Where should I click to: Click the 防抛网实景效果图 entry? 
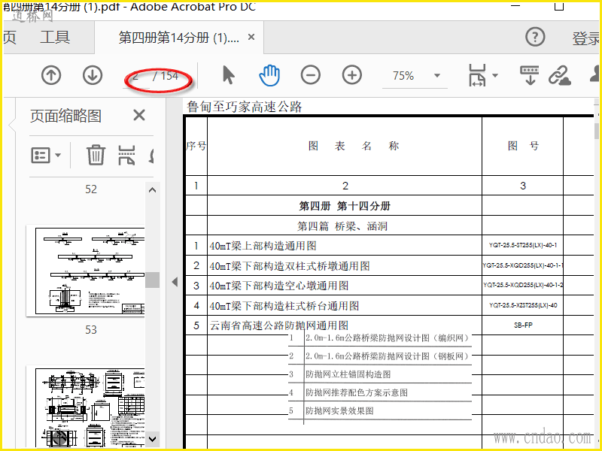point(339,410)
